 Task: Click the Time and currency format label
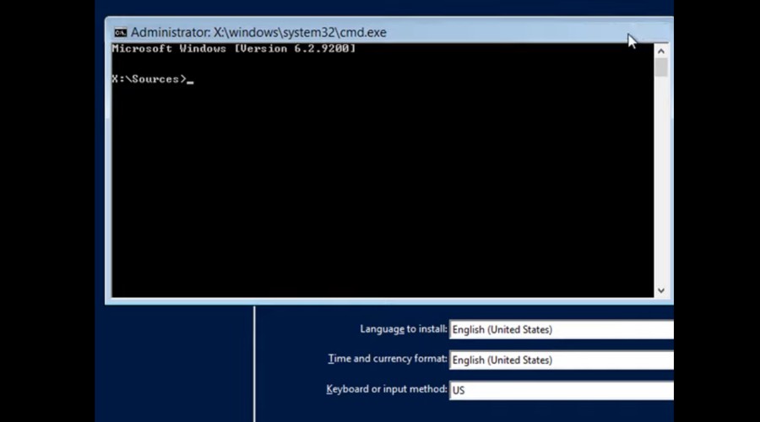(x=388, y=359)
